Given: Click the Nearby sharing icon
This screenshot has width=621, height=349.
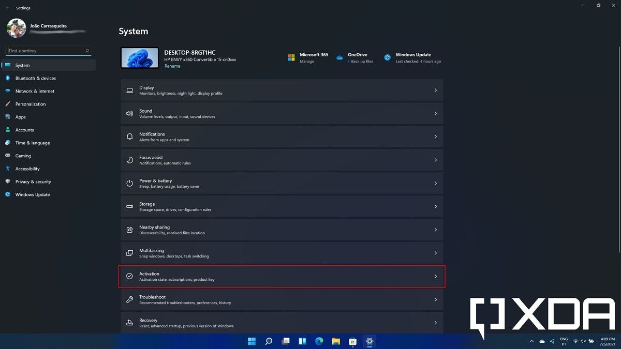Looking at the screenshot, I should (x=129, y=230).
